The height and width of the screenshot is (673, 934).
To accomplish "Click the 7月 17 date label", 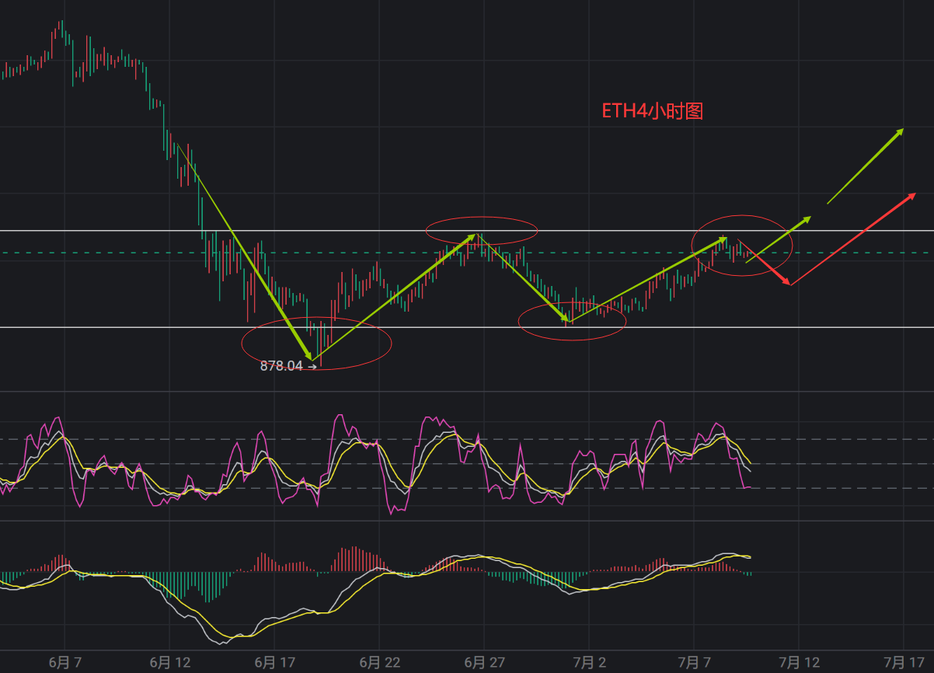I will point(904,662).
